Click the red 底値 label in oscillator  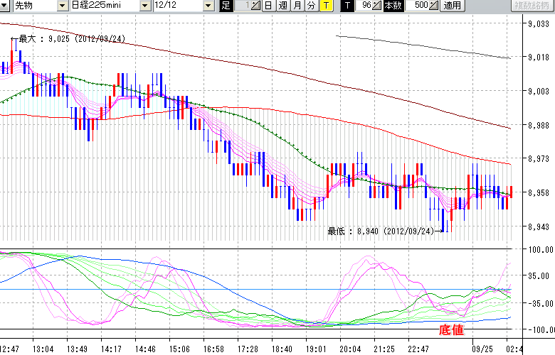(x=450, y=329)
